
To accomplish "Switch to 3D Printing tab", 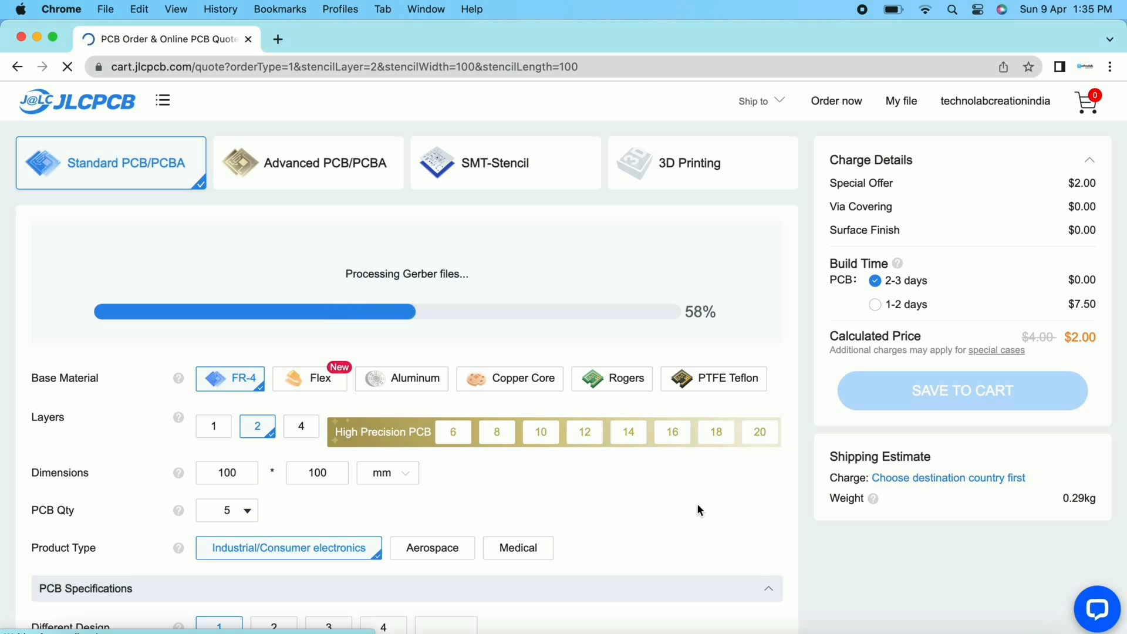I will click(x=703, y=163).
